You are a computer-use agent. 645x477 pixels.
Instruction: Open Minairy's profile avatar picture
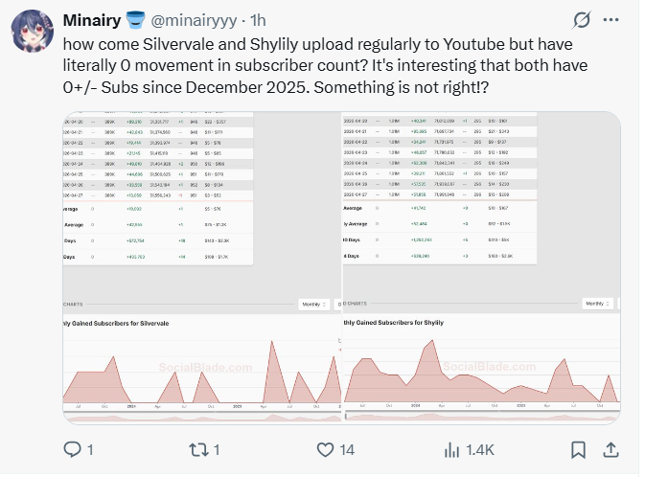32,32
